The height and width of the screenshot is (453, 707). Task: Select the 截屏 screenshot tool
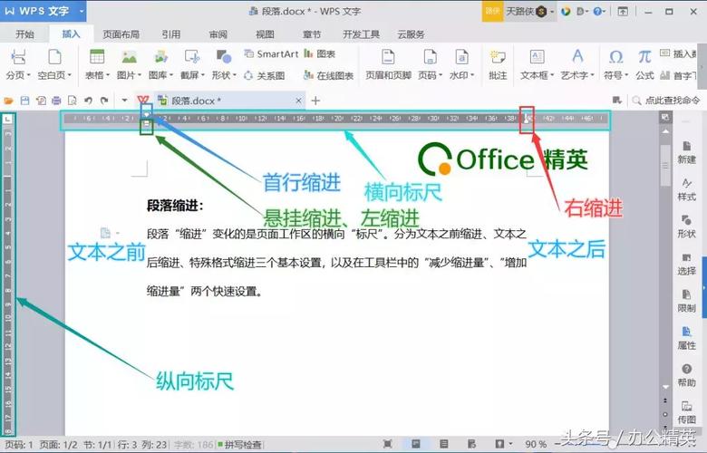click(192, 64)
